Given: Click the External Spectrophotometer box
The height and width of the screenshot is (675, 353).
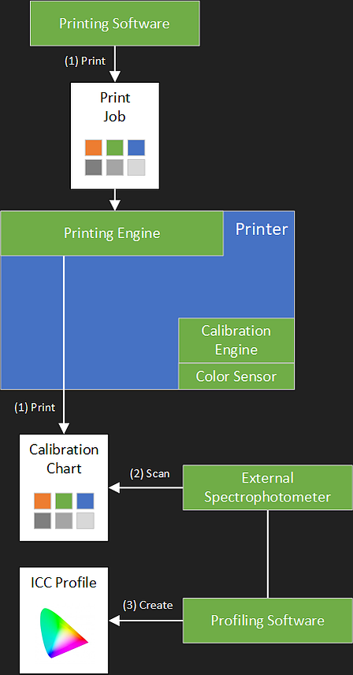Looking at the screenshot, I should (x=267, y=487).
